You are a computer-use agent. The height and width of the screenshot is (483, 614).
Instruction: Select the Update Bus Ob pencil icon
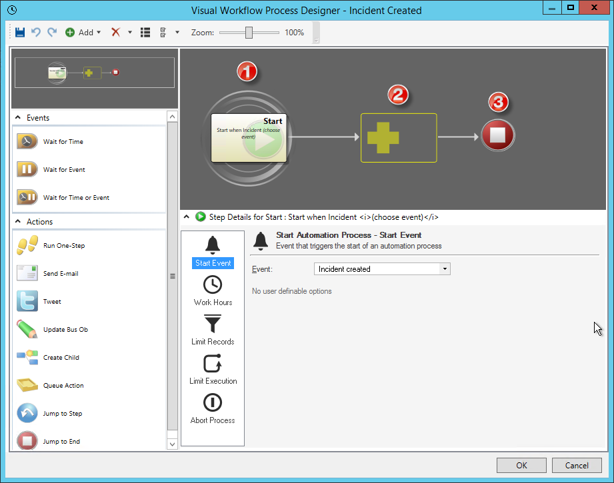click(27, 329)
